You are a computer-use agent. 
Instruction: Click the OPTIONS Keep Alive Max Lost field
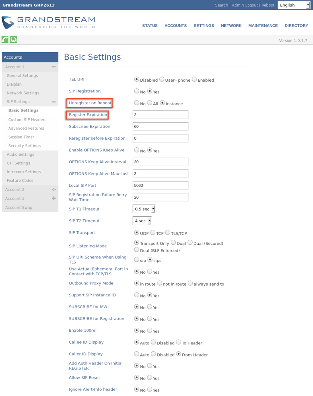[x=160, y=174]
